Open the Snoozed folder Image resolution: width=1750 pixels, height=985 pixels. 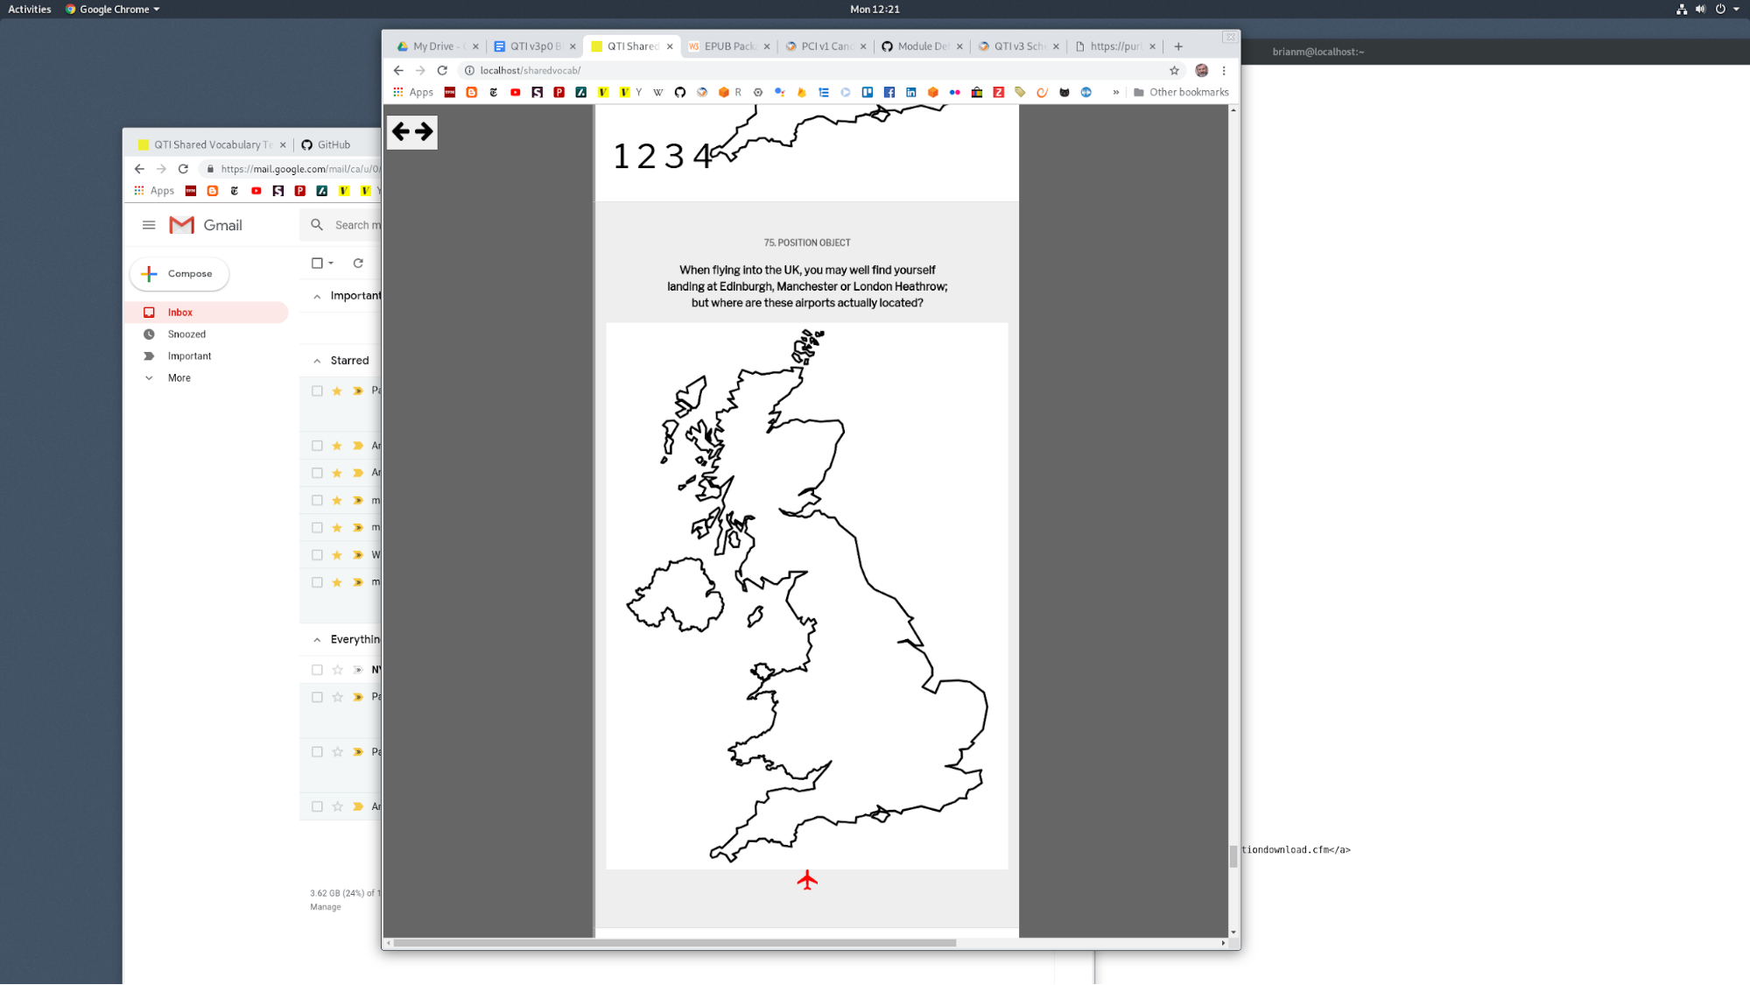[x=186, y=334]
